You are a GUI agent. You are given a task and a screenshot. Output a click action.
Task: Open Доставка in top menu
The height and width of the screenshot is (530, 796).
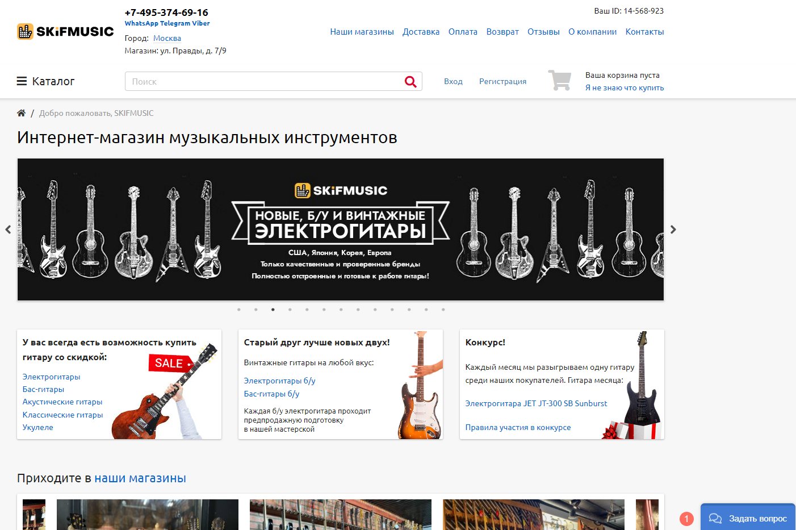point(421,32)
